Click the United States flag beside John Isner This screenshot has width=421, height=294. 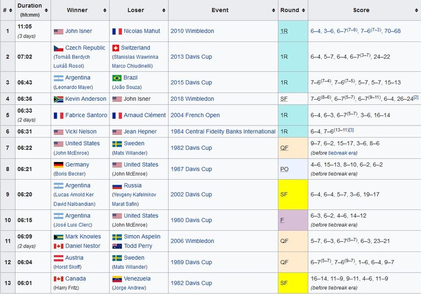pos(58,31)
